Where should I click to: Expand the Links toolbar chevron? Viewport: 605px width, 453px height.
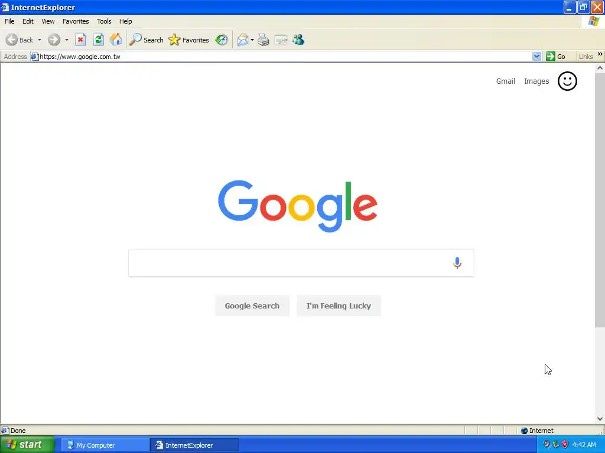click(600, 54)
